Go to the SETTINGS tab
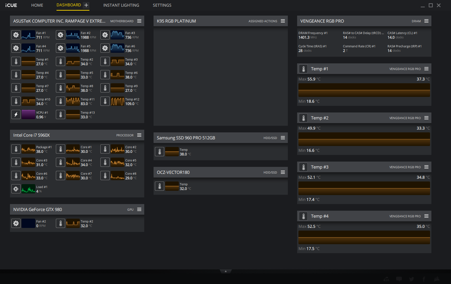Screen dimensions: 451x284 point(162,5)
